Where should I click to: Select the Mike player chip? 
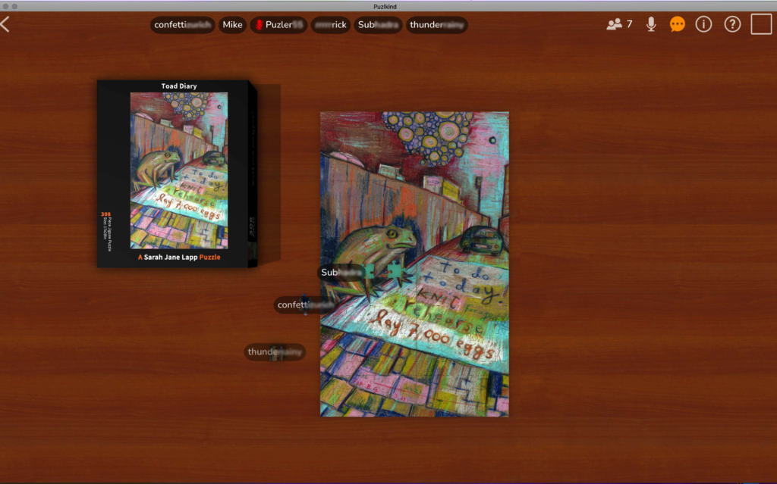(x=232, y=25)
